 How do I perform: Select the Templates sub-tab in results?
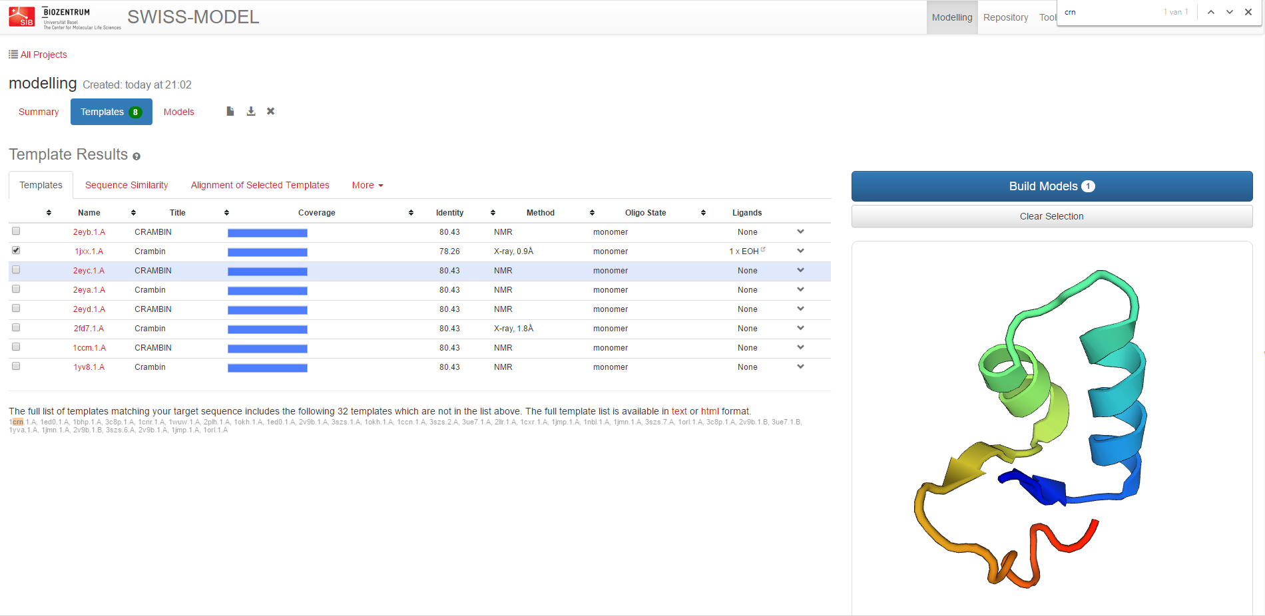(41, 185)
